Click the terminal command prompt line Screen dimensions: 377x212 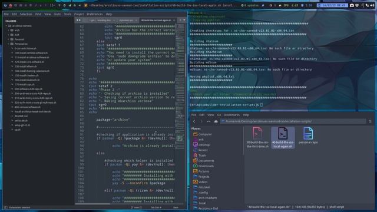point(226,105)
